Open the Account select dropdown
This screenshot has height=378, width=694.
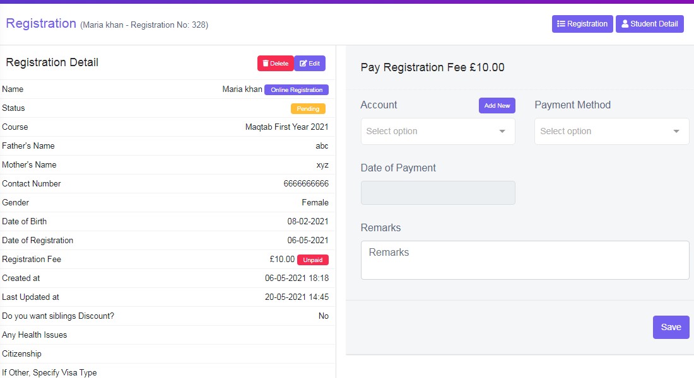438,131
